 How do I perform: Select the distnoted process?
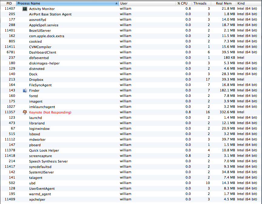pyautogui.click(x=37, y=69)
